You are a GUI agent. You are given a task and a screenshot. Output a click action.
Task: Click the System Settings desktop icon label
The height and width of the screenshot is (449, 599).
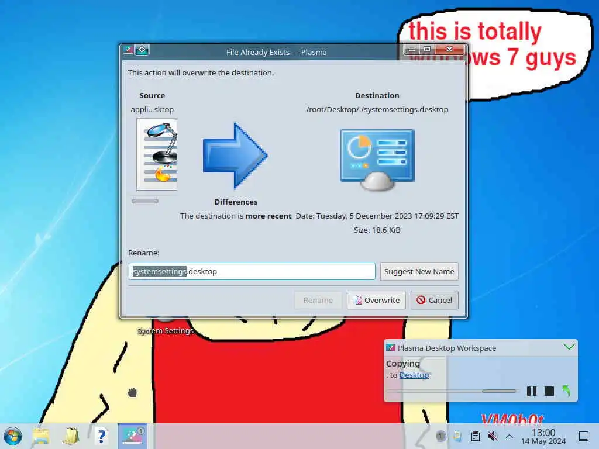click(x=165, y=331)
